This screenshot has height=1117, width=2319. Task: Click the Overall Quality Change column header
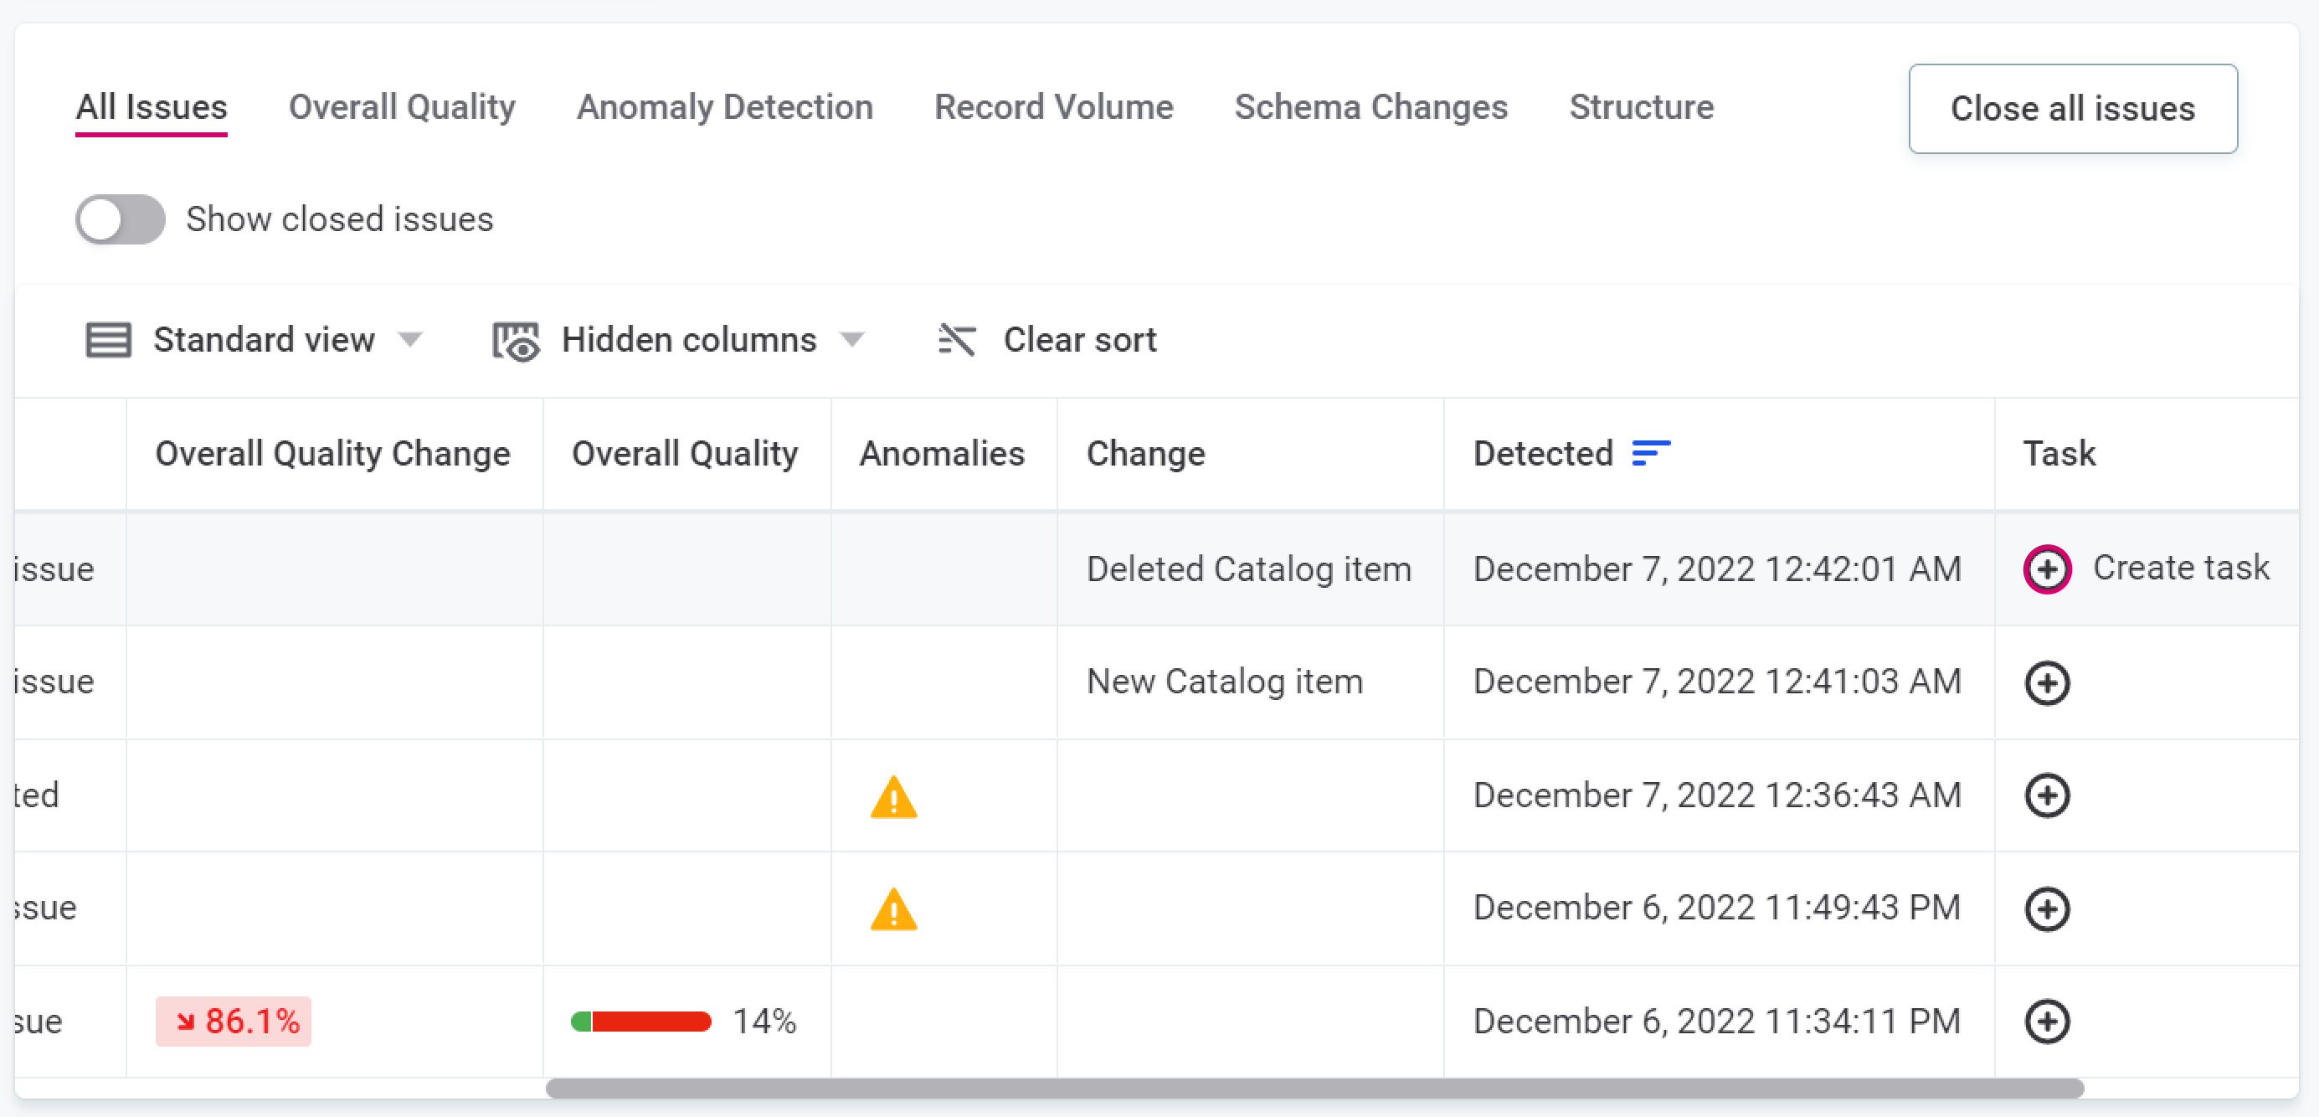click(x=332, y=454)
